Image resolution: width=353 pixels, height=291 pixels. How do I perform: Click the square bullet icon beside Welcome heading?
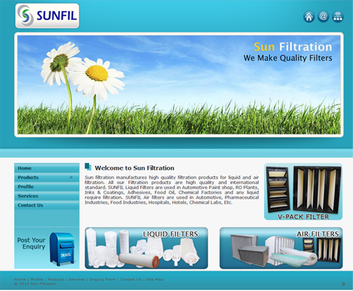(x=88, y=167)
